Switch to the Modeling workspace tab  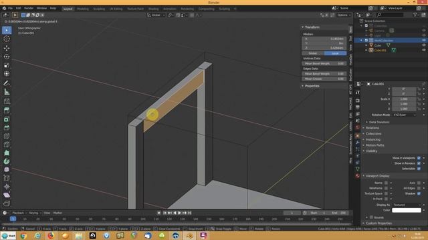click(83, 9)
